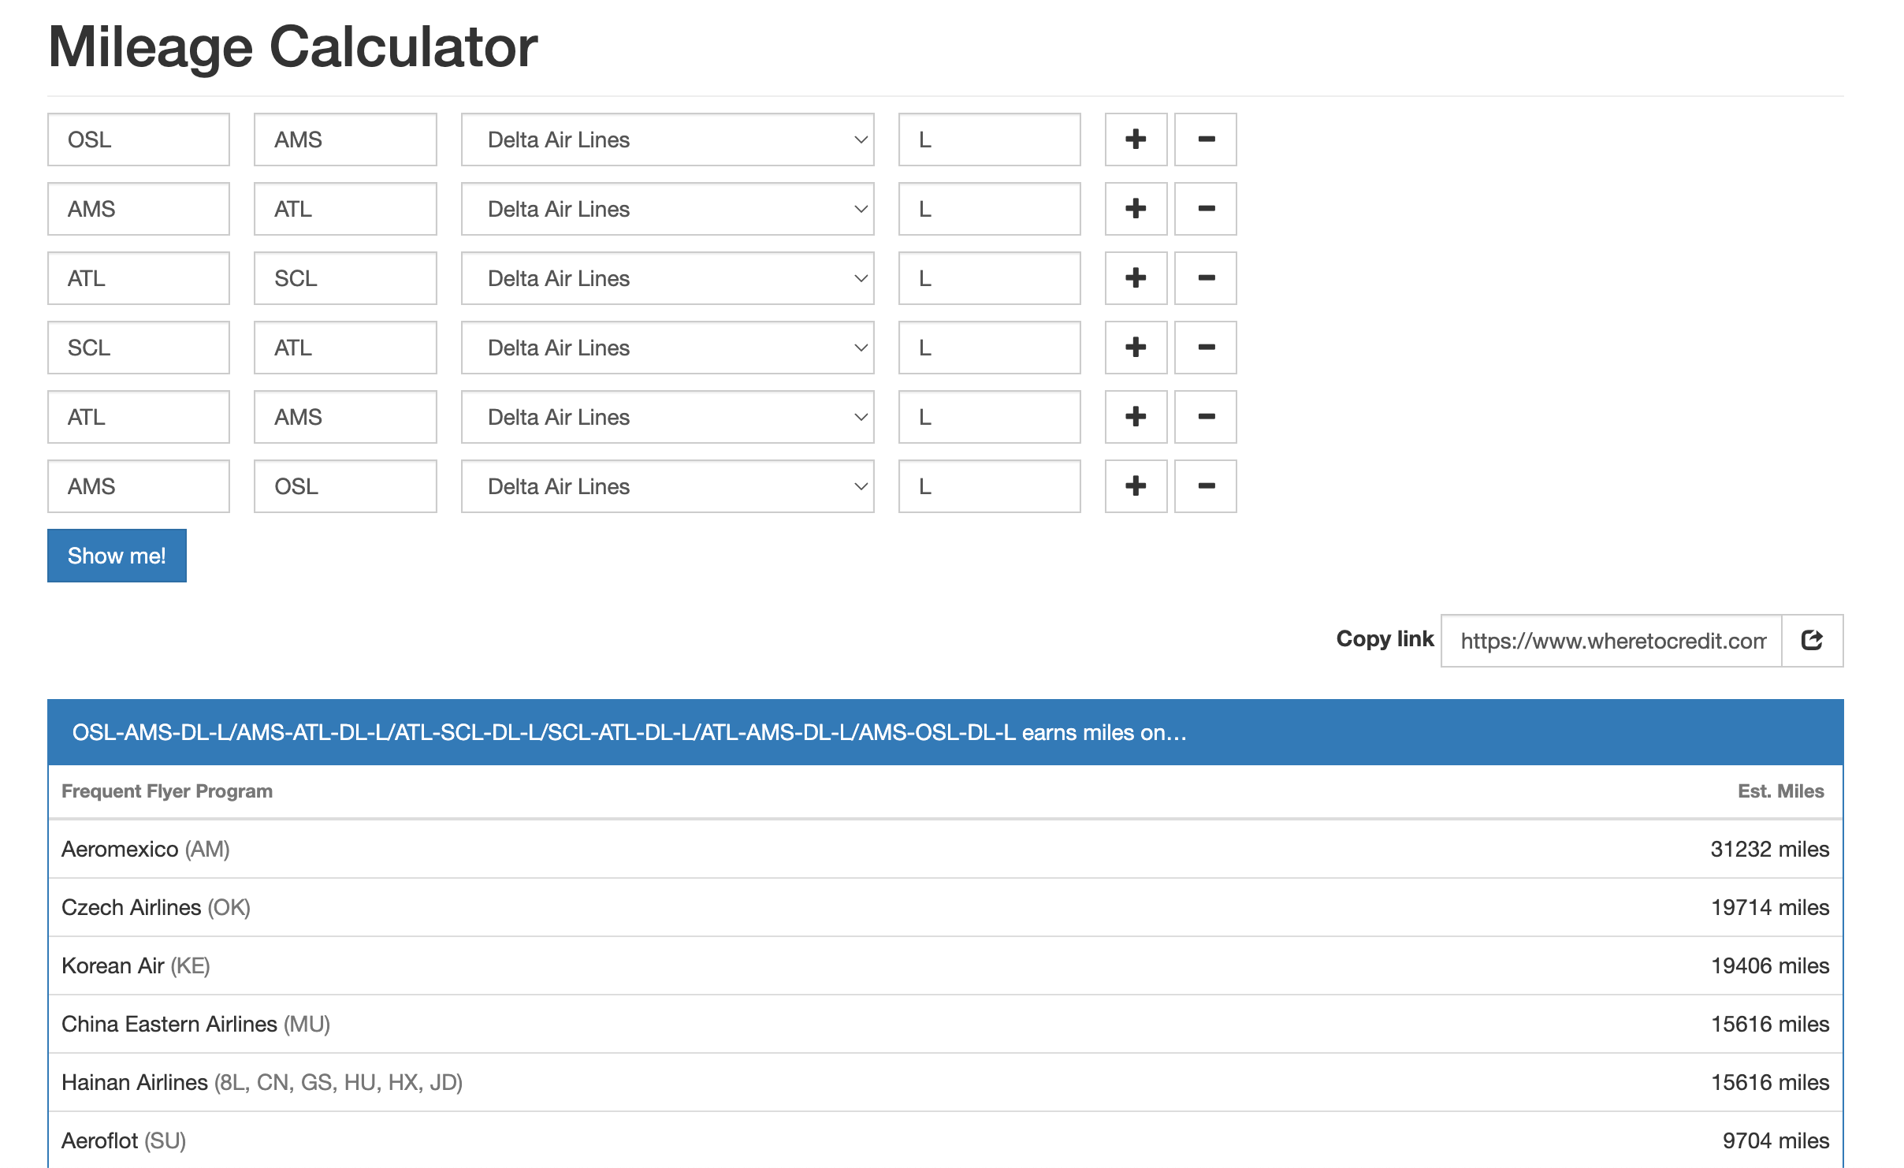Remove the AMS to ATL segment row
This screenshot has width=1904, height=1168.
1205,209
